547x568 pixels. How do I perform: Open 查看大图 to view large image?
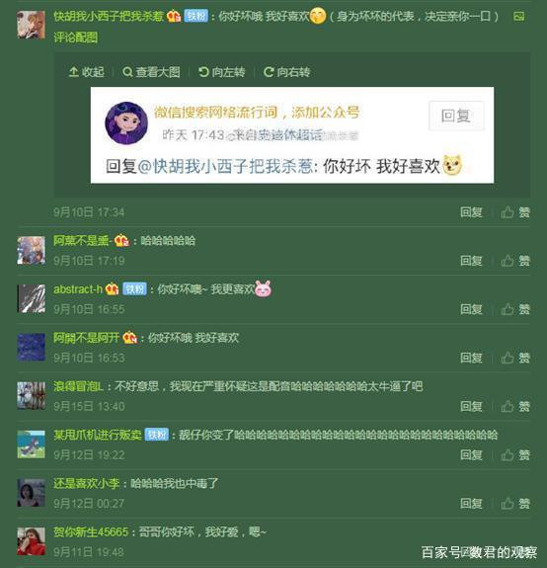click(x=151, y=72)
